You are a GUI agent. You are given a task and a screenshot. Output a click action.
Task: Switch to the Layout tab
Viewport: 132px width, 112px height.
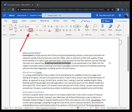pos(33,21)
